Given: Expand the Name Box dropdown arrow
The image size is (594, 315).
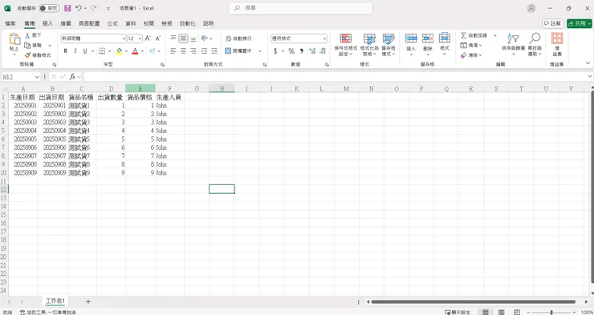Looking at the screenshot, I should tap(37, 77).
